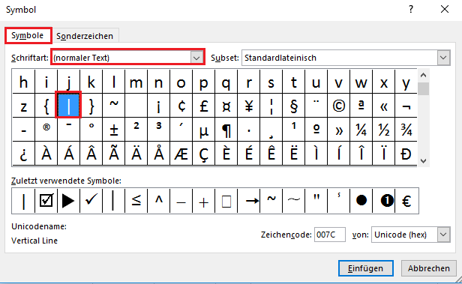Choose the currency sign ¤ symbol
This screenshot has height=284, width=462.
[226, 106]
